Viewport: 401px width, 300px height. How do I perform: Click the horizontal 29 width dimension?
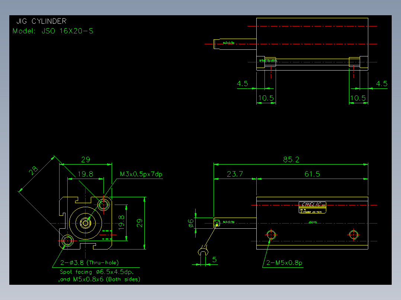[86, 160]
